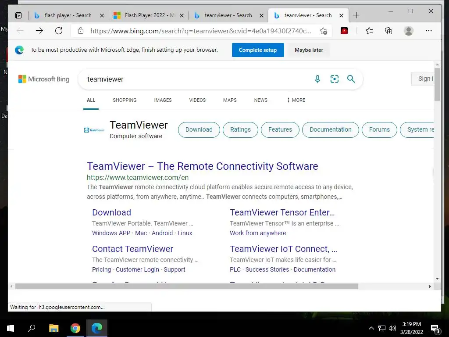Open the Work from anywhere link

click(x=258, y=233)
